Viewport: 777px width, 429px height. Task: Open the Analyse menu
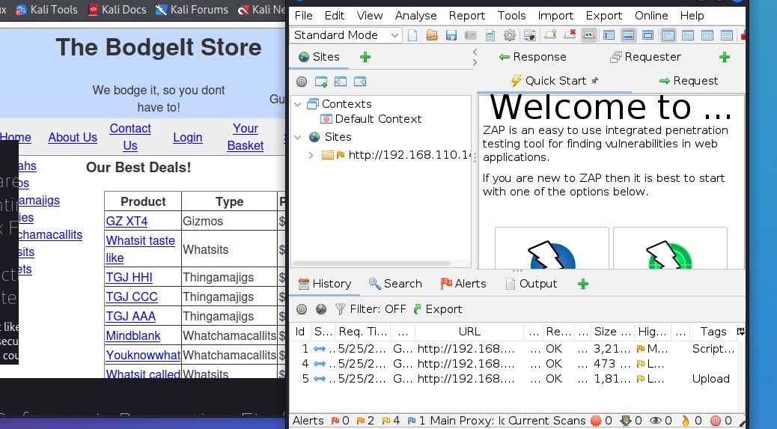pos(415,16)
